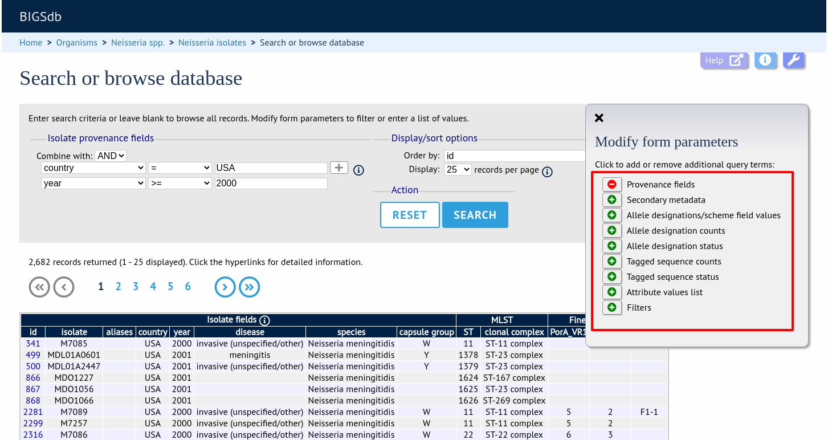Open isolate record id 2299
Viewport: 828px width, 440px height.
pyautogui.click(x=33, y=423)
